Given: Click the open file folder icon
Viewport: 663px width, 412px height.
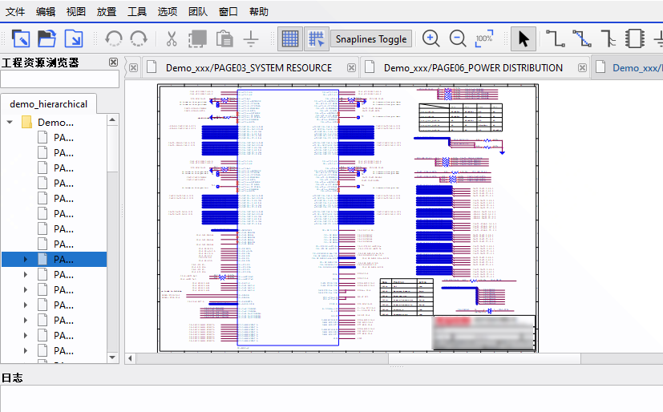Looking at the screenshot, I should [47, 38].
